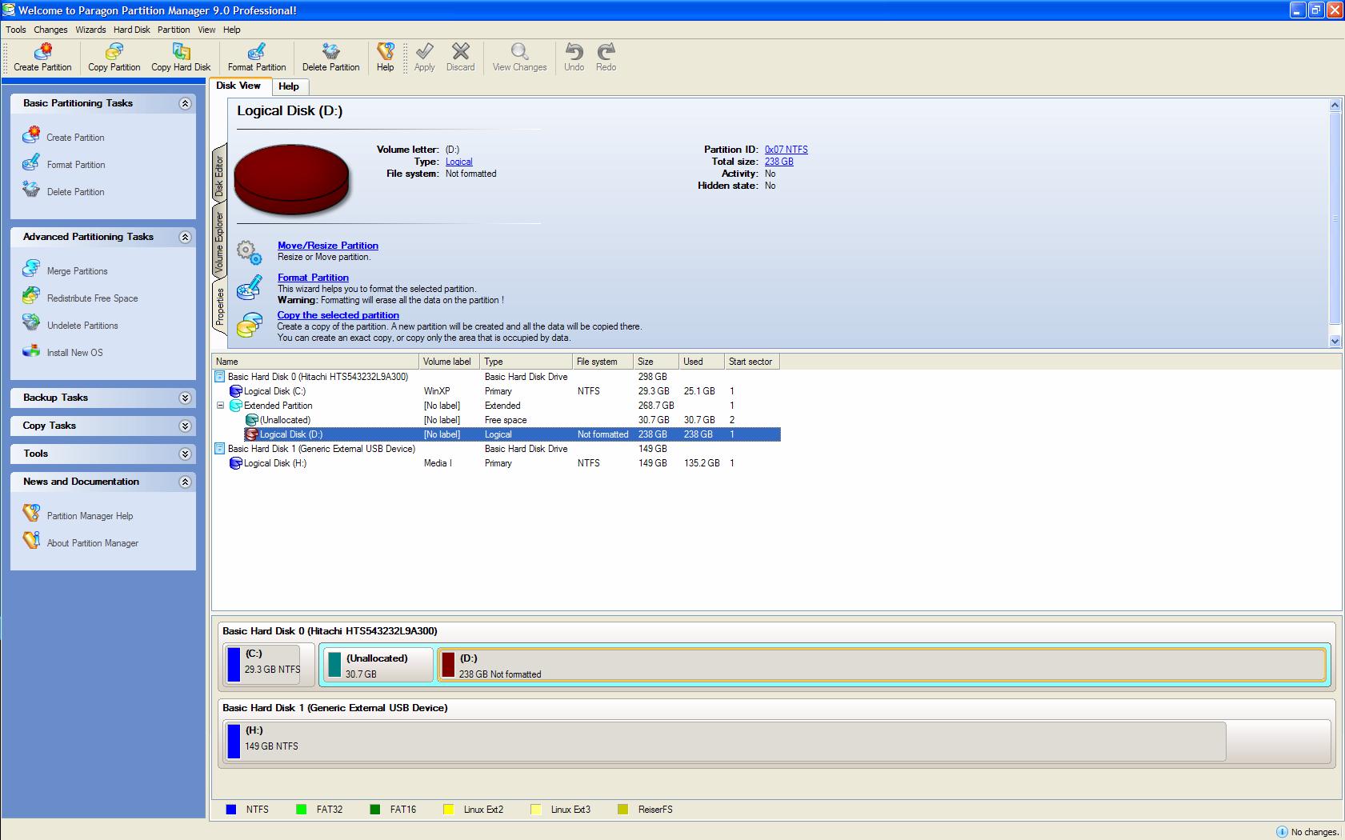
Task: Click the Delete Partition toolbar icon
Action: [x=330, y=58]
